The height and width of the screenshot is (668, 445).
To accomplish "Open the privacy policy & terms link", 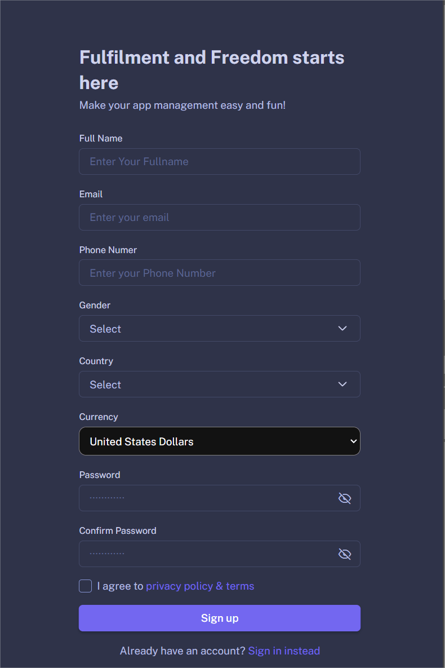I will (x=200, y=586).
